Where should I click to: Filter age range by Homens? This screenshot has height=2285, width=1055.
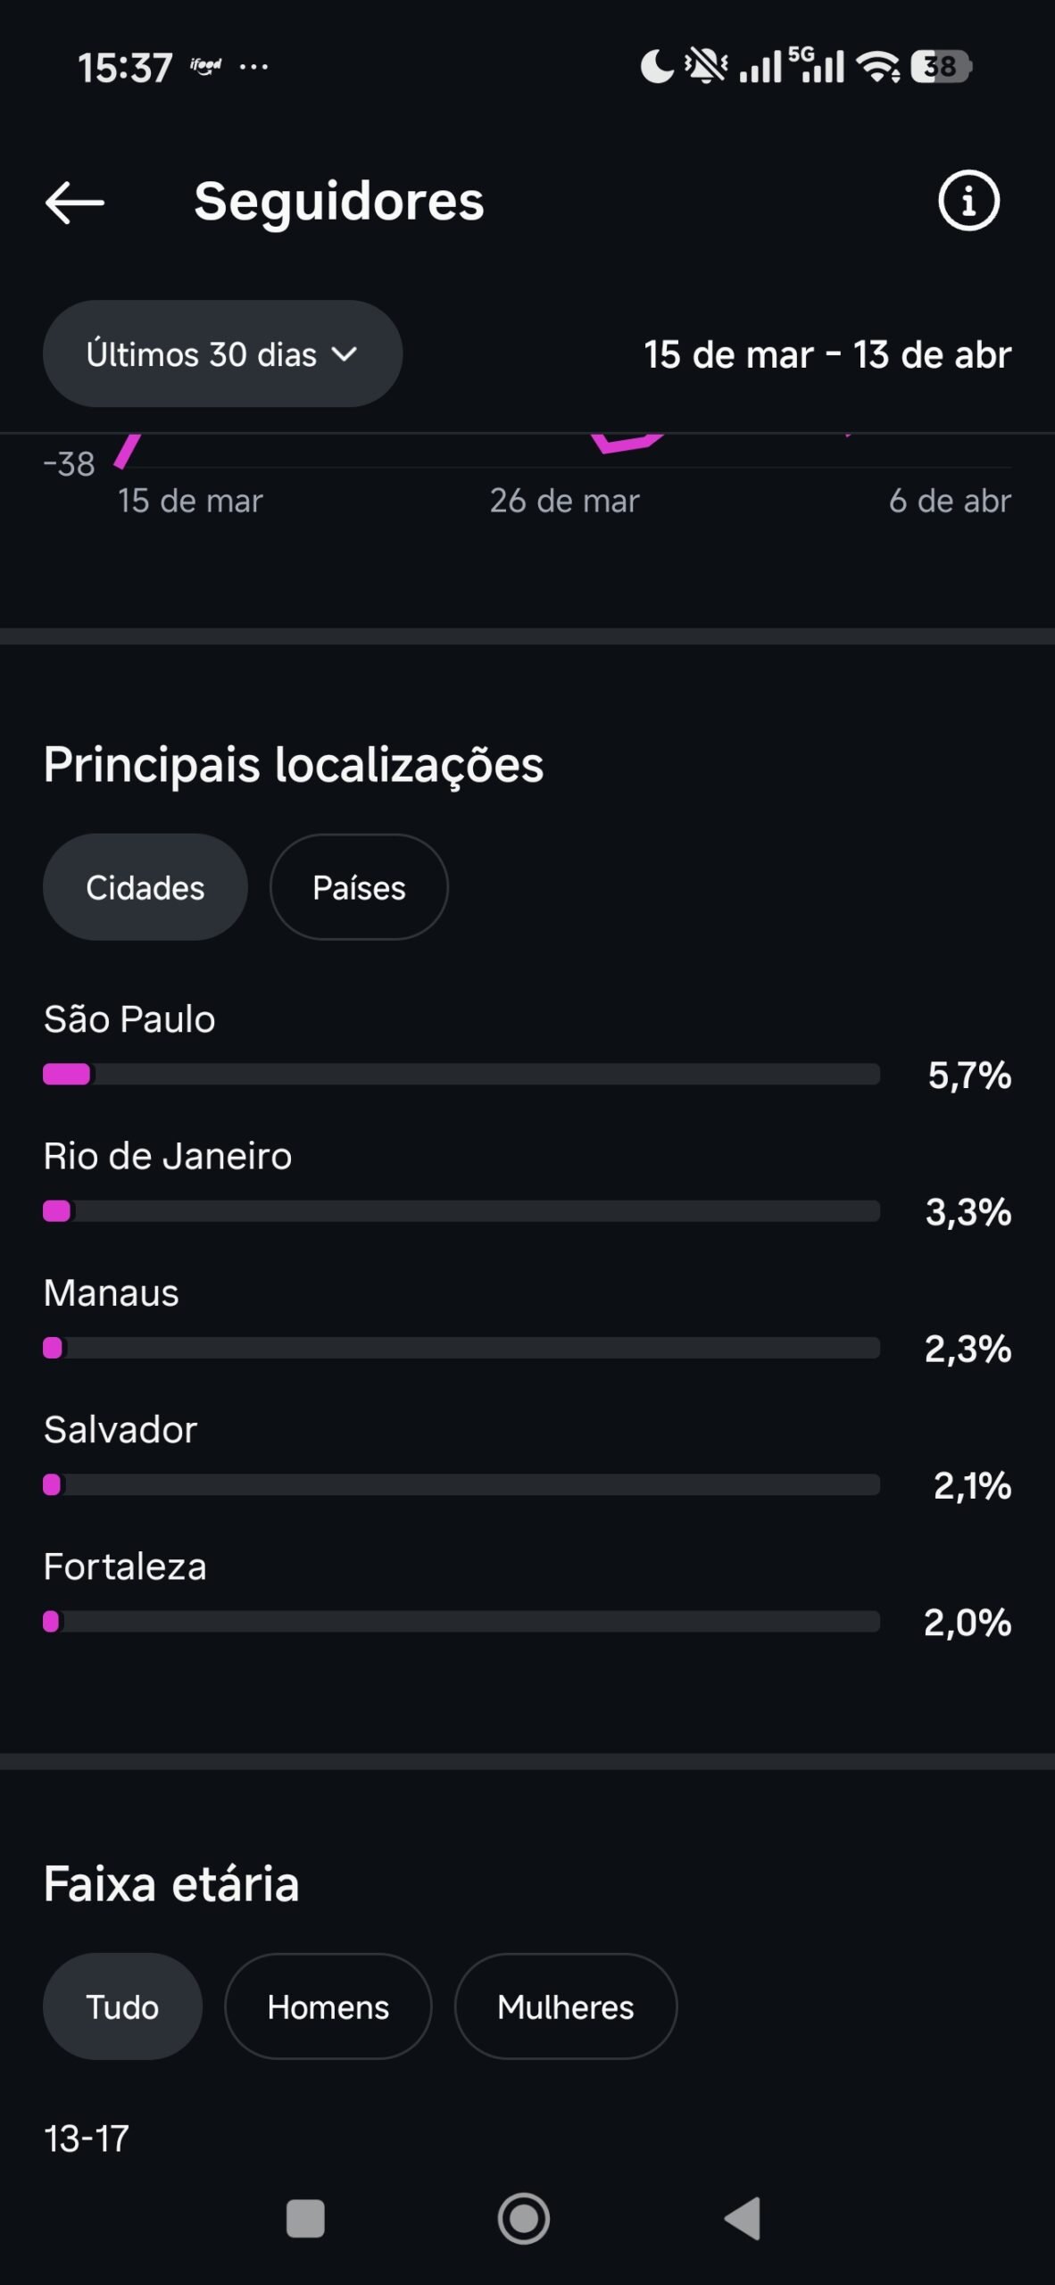point(328,2007)
